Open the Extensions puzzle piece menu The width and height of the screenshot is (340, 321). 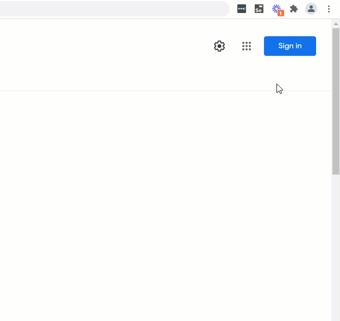tap(294, 9)
